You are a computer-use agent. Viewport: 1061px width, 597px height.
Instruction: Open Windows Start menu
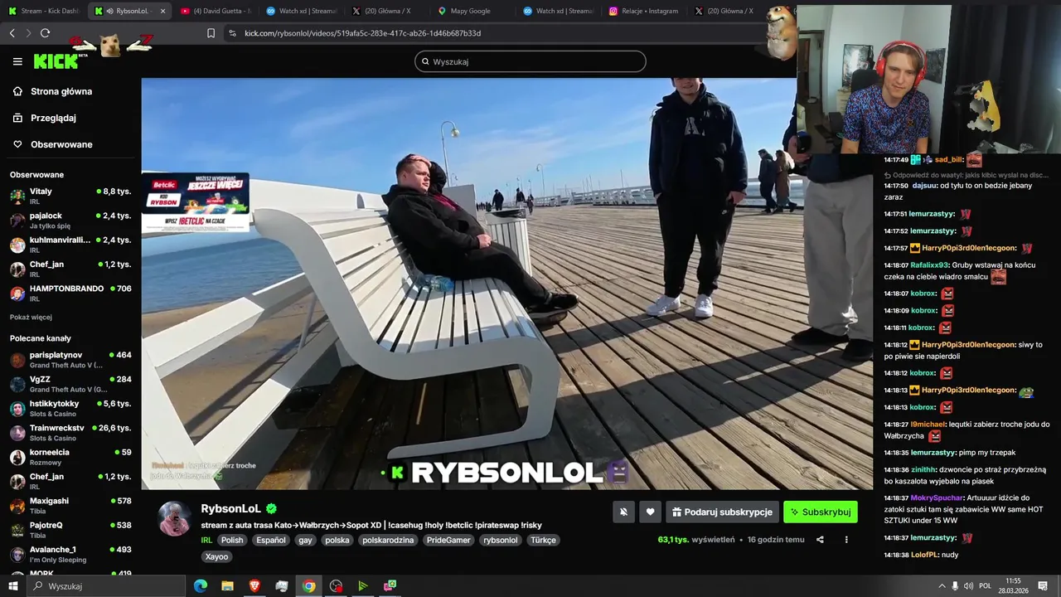point(12,586)
